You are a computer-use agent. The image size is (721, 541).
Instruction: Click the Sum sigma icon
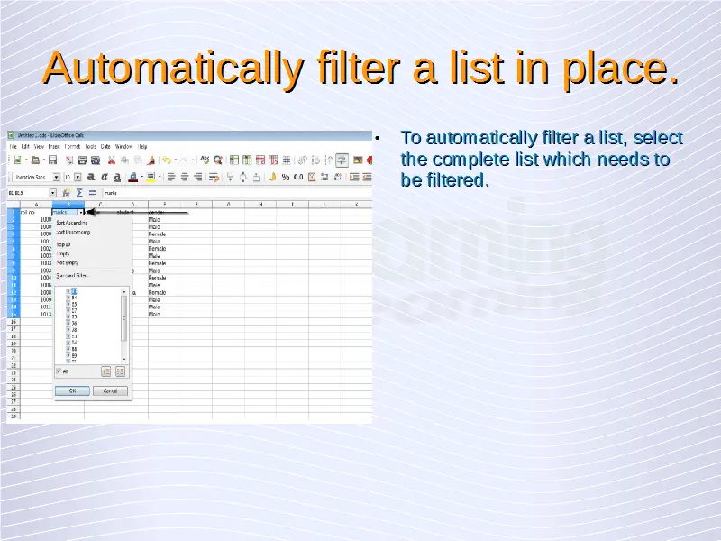(79, 193)
